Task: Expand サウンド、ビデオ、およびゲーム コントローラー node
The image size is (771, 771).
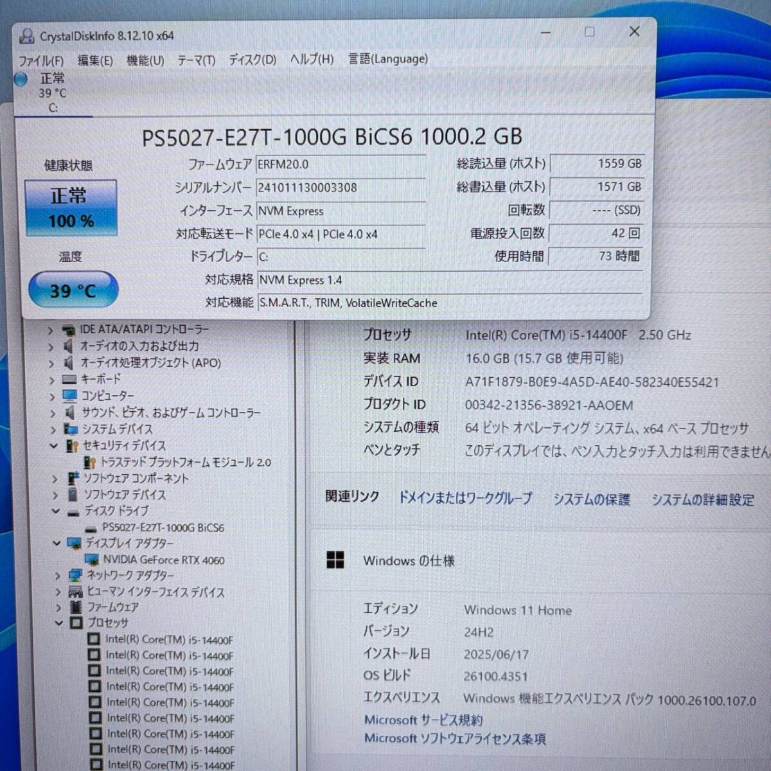Action: pos(53,413)
